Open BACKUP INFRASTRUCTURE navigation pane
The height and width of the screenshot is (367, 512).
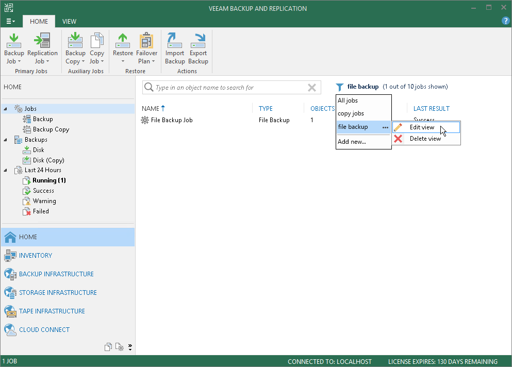click(68, 274)
